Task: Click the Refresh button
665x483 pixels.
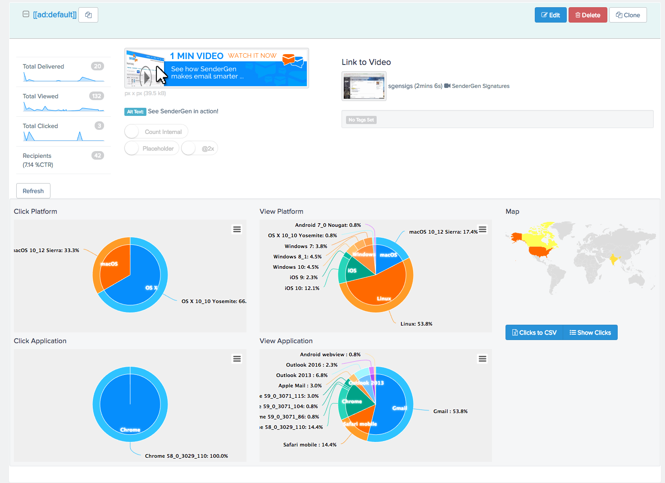Action: (x=33, y=190)
